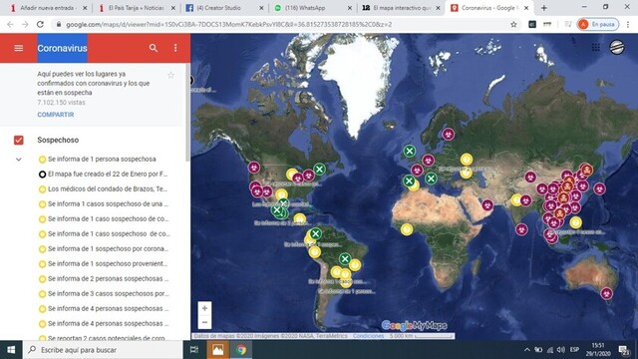The height and width of the screenshot is (359, 638).
Task: Open the Condiciones terms link
Action: pyautogui.click(x=368, y=336)
